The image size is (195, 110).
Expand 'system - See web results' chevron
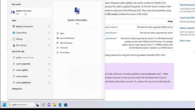click(x=49, y=57)
